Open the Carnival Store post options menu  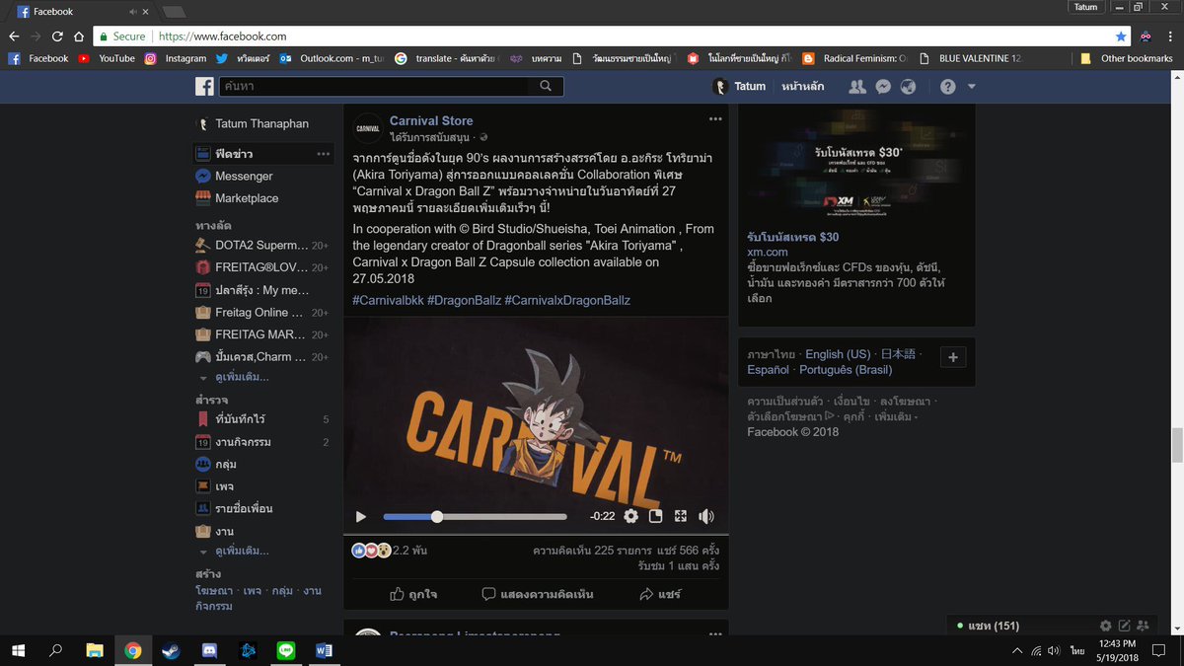[715, 119]
